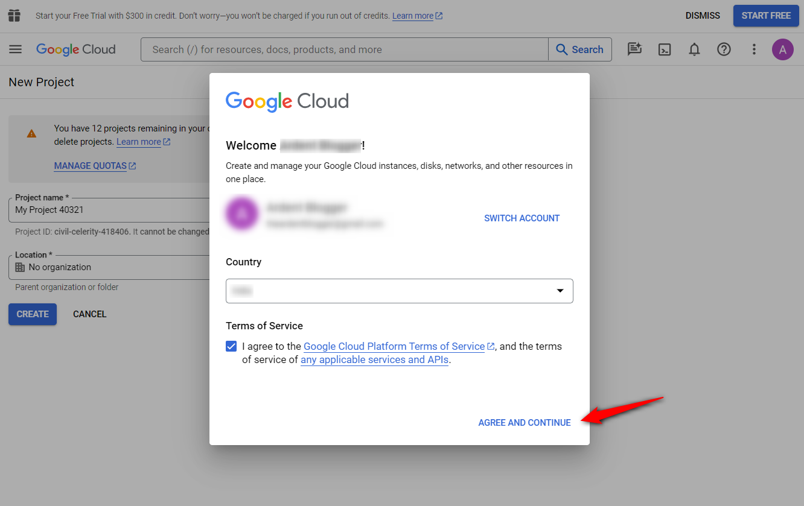The width and height of the screenshot is (804, 506).
Task: Expand the Country dropdown
Action: (400, 291)
